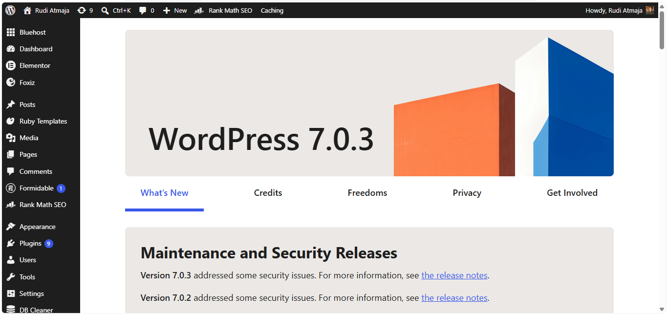Click the Foxiz sidebar icon
This screenshot has width=667, height=314.
click(11, 83)
